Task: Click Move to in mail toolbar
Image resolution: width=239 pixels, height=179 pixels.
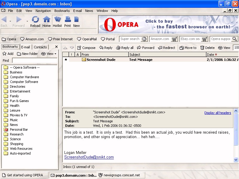Action: click(x=188, y=48)
